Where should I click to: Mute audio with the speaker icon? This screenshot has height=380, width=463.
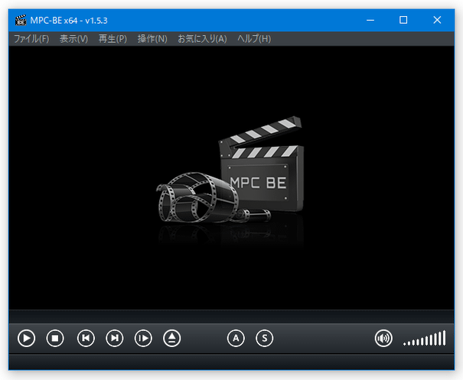pos(383,338)
